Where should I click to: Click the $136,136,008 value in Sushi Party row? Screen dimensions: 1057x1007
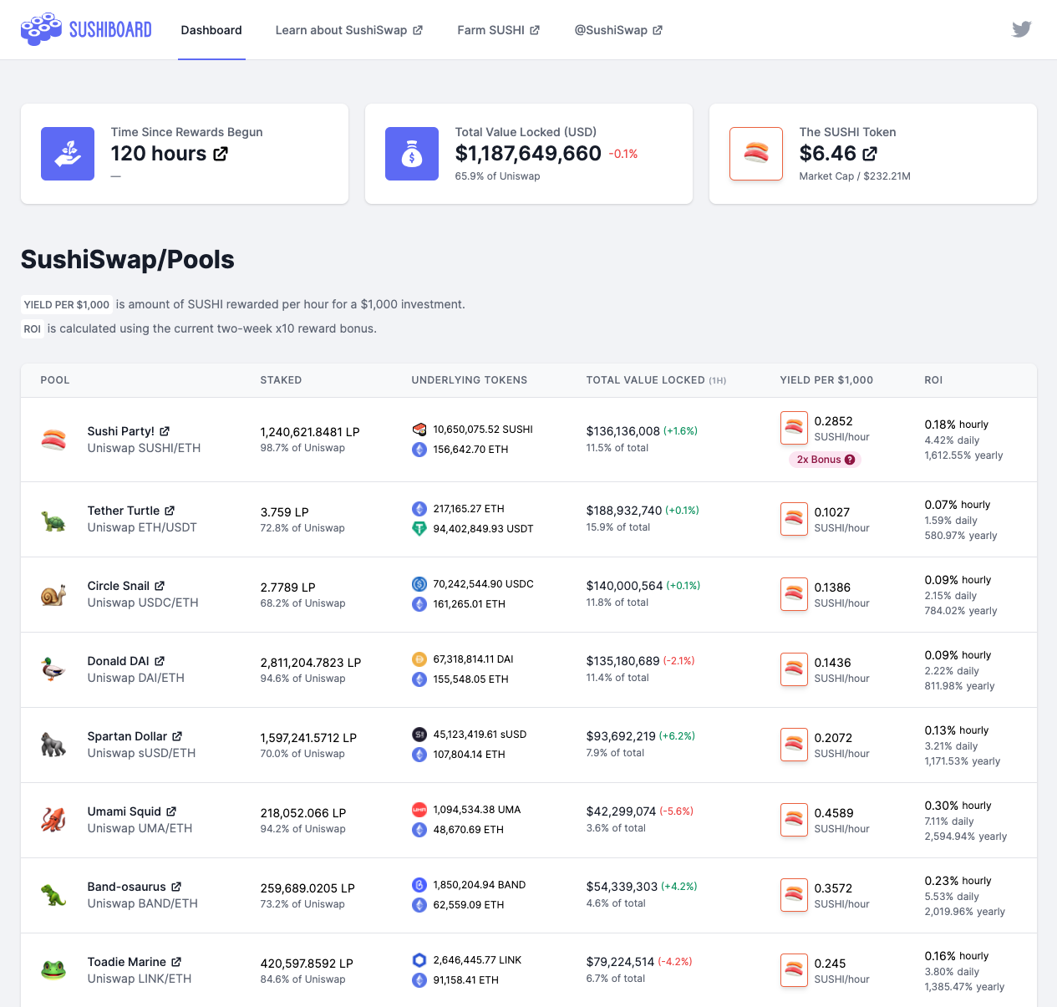623,431
